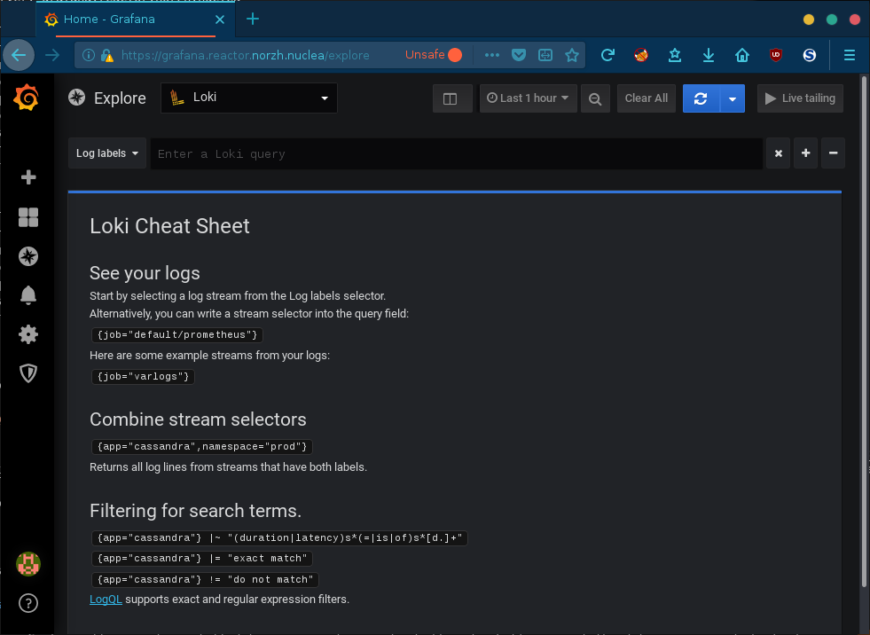The image size is (870, 635).
Task: Click the user avatar in sidebar
Action: [x=28, y=564]
